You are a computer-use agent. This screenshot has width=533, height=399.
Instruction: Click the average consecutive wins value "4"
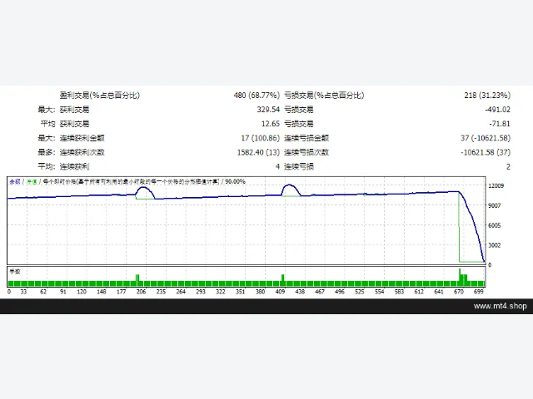[x=277, y=166]
